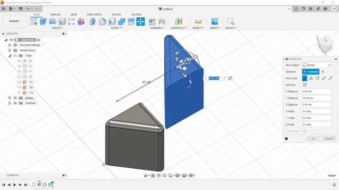Open the Move Object Bodies dropdown
Viewport: 339px width, 190px height.
pyautogui.click(x=317, y=65)
